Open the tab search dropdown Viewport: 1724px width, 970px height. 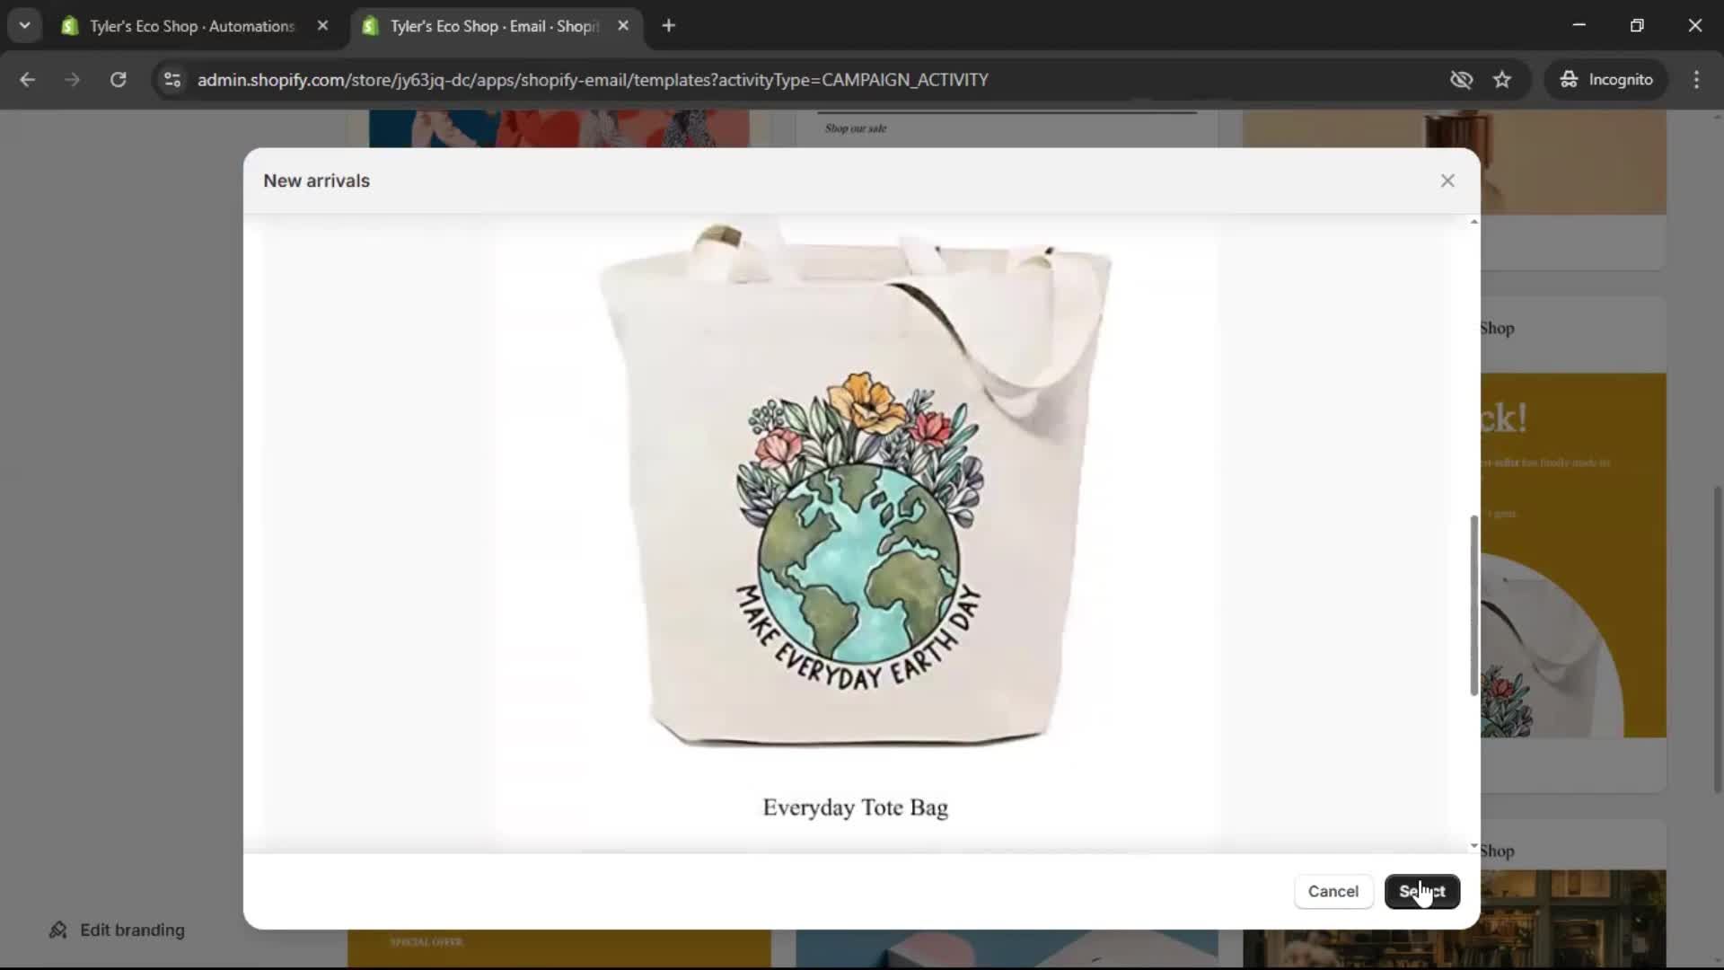tap(24, 25)
